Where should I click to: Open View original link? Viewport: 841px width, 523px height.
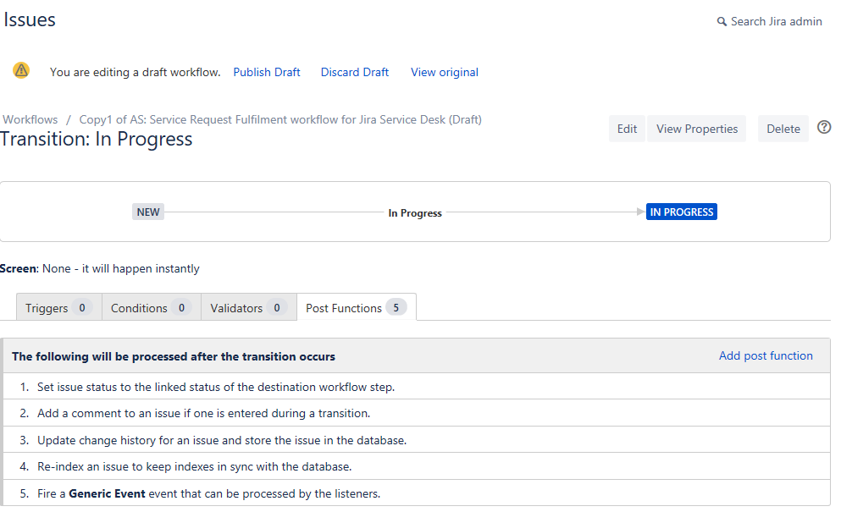[x=445, y=72]
